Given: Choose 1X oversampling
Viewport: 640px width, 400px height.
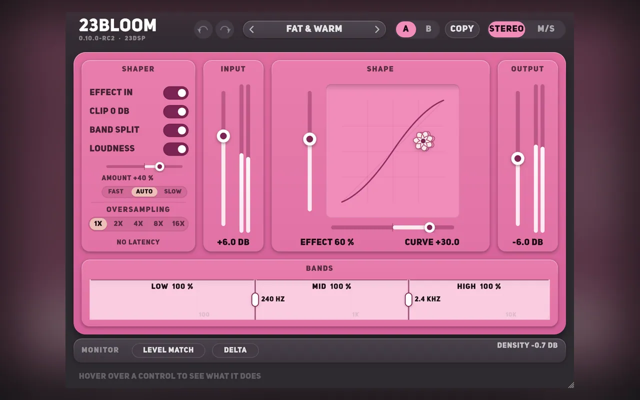Looking at the screenshot, I should [98, 224].
